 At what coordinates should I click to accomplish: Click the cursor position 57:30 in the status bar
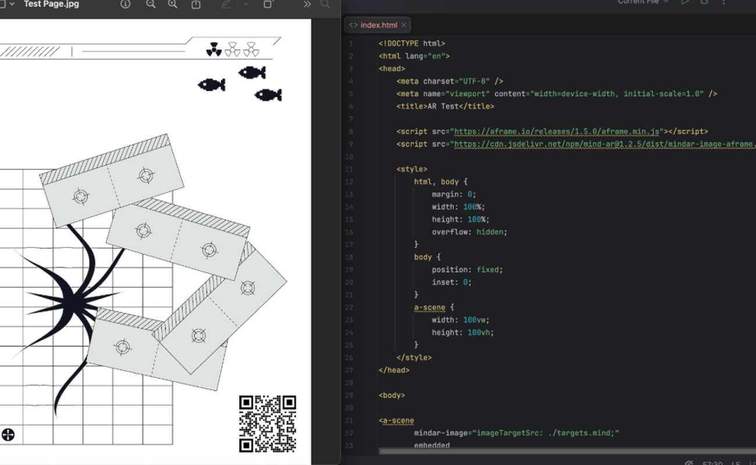[712, 463]
